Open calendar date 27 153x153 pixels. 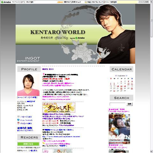click(114, 91)
